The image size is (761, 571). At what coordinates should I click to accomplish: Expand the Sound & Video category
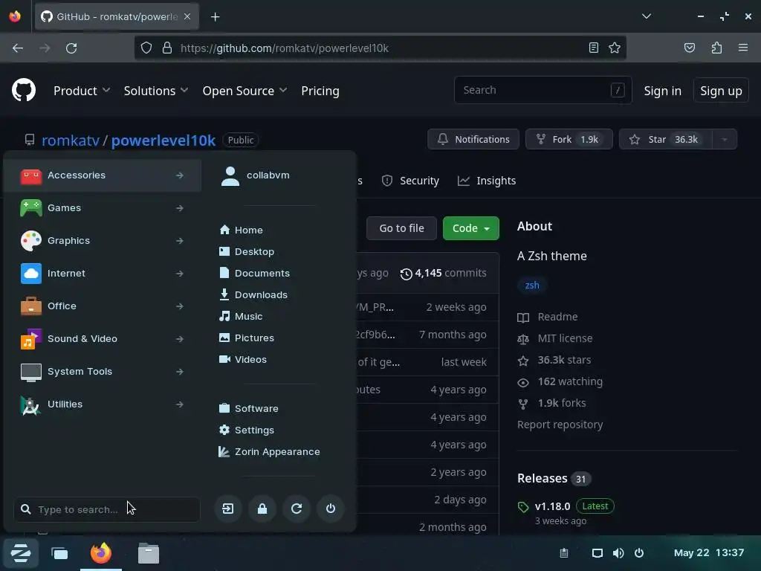103,339
